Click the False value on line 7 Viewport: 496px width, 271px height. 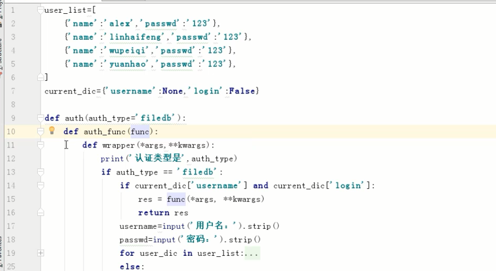pyautogui.click(x=242, y=91)
